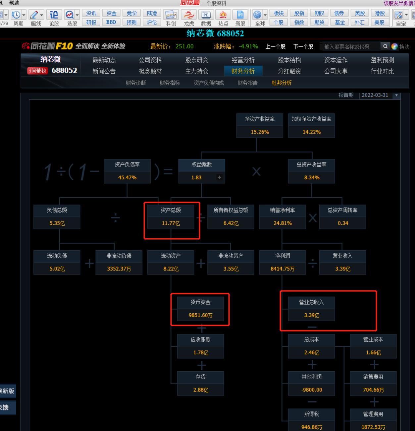This screenshot has width=415, height=431.
Task: Open the 财务指标 sub-tab
Action: point(170,83)
